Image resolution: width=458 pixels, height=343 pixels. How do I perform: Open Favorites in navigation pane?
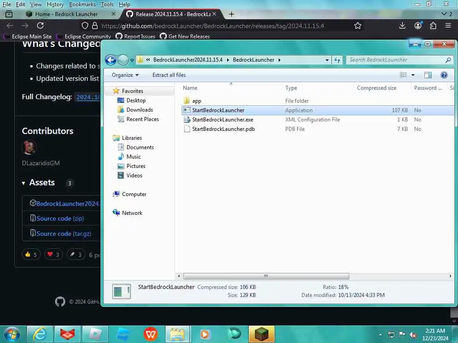tap(132, 91)
